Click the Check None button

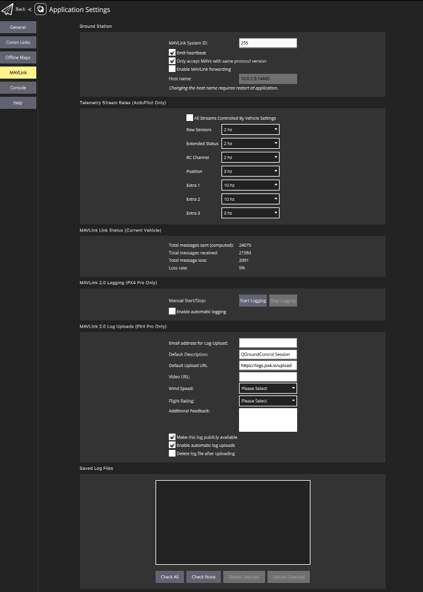click(203, 577)
